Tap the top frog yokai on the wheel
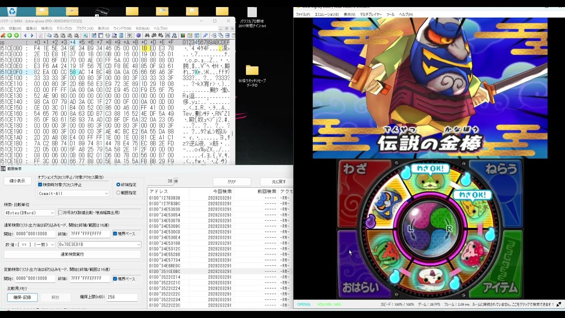Screen dimensions: 565x318 coord(430,182)
